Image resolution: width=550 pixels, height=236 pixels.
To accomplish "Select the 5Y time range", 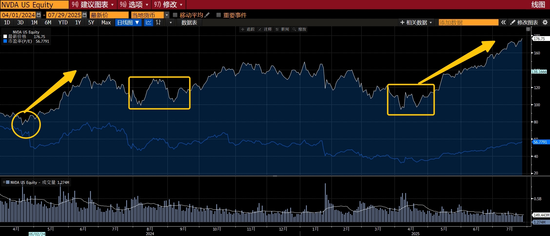I will coord(91,22).
